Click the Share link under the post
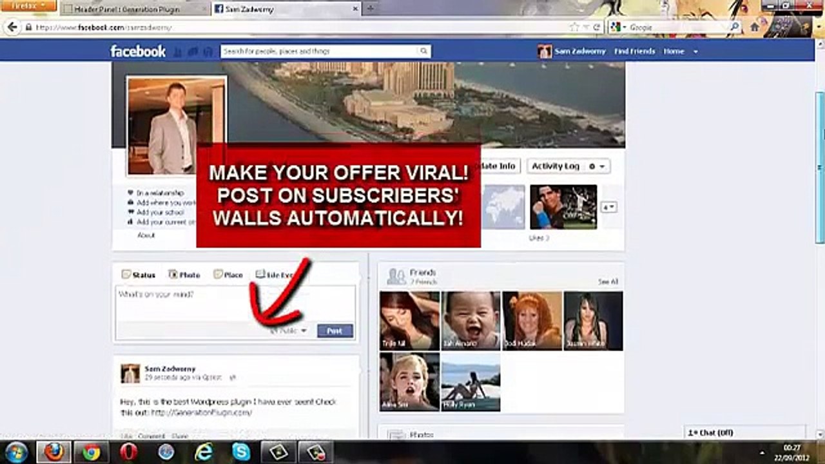The width and height of the screenshot is (825, 464). click(179, 436)
